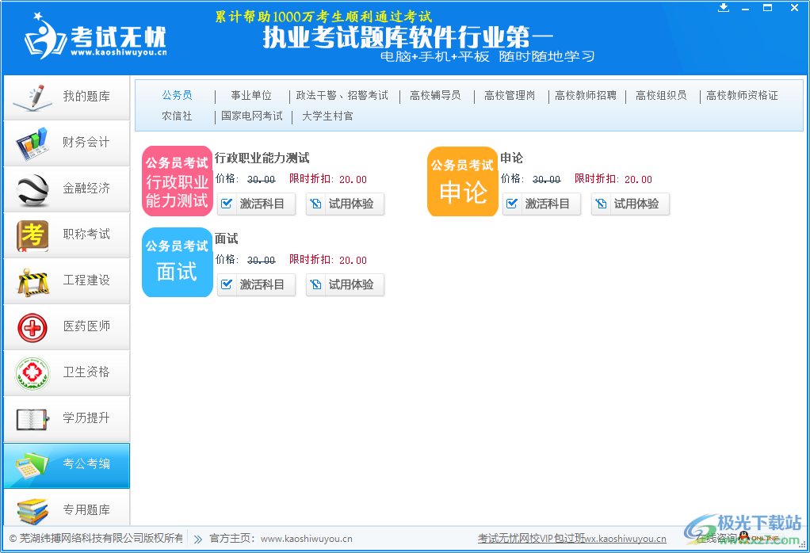Open the 专用题库 stacked books icon

(x=32, y=511)
